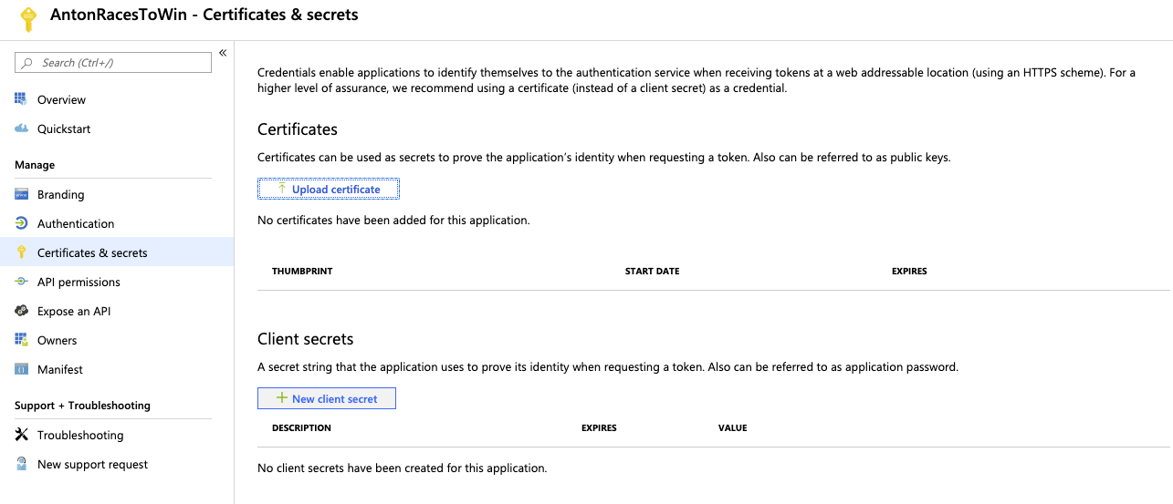Click the START DATE column header
1173x504 pixels.
pos(652,272)
